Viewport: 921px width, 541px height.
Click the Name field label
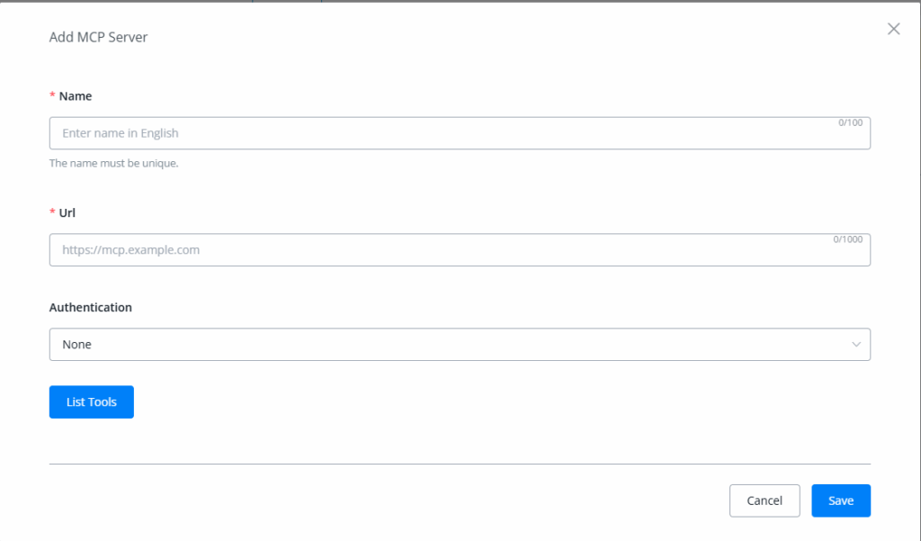click(x=76, y=95)
